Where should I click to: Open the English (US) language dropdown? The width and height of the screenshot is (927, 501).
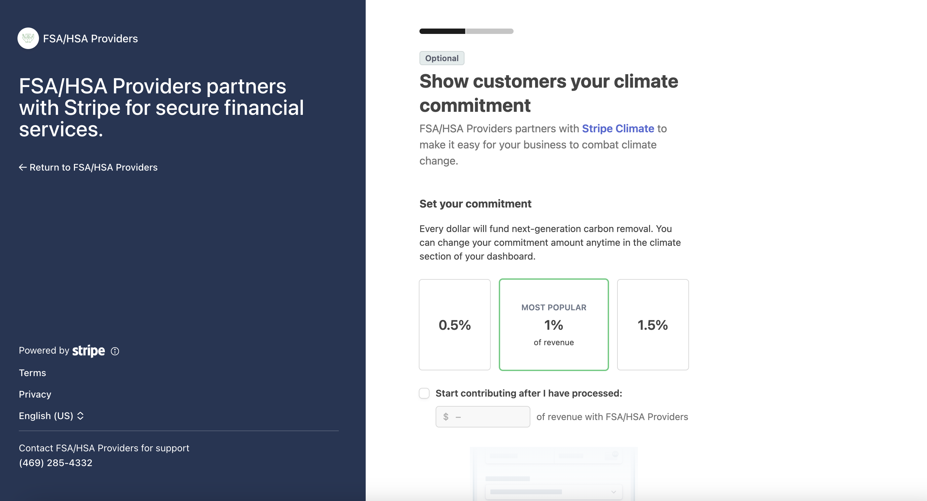51,416
